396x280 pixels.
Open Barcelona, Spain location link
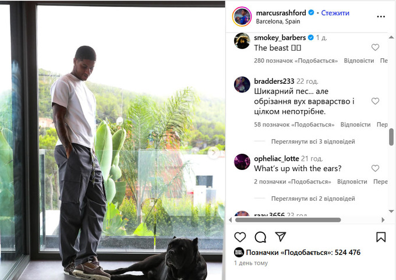click(278, 22)
